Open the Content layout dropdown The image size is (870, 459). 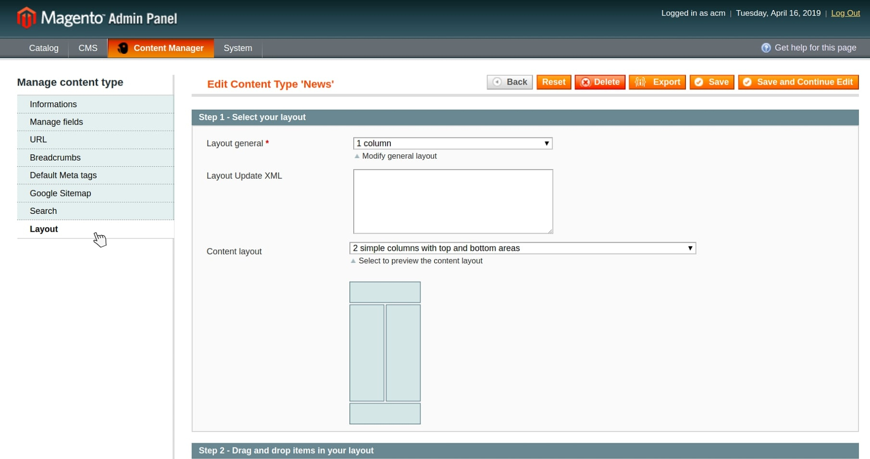click(x=522, y=248)
